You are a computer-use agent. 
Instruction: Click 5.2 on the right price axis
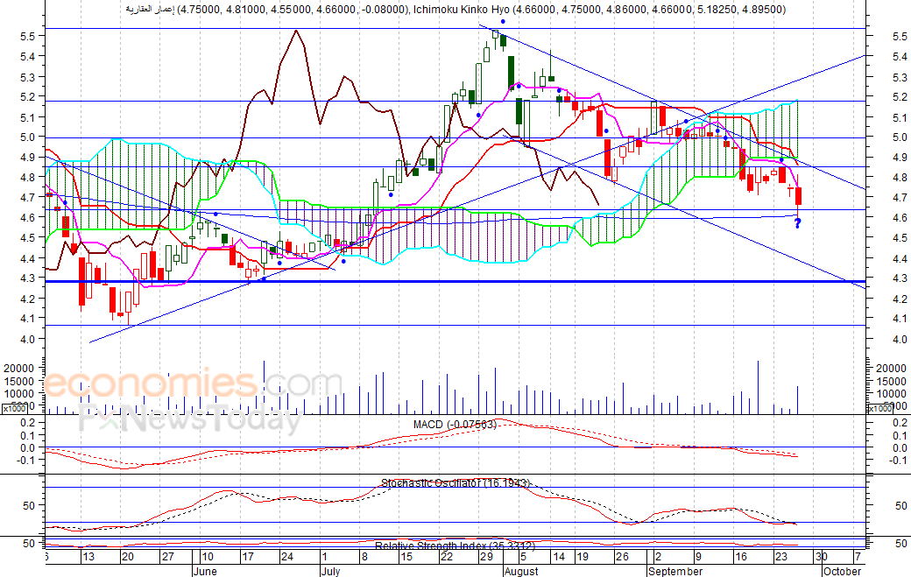click(x=900, y=97)
